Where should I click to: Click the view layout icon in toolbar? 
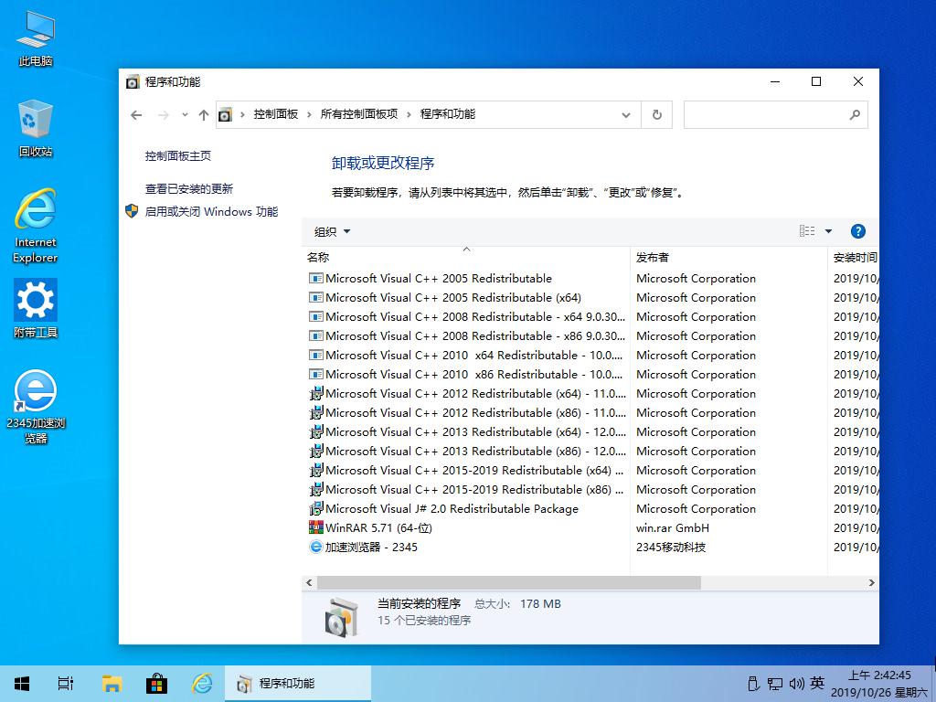[807, 231]
